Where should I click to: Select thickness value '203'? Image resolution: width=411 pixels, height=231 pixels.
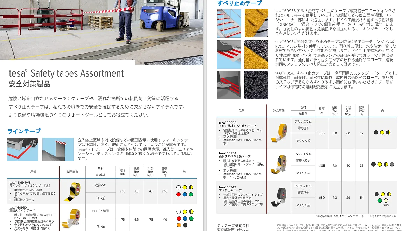click(x=123, y=191)
